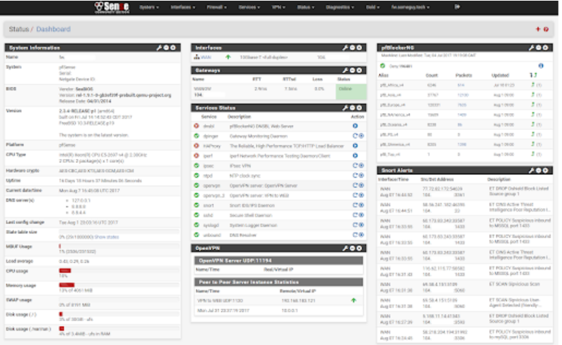The height and width of the screenshot is (345, 562).
Task: Click the CPU usage progress bar
Action: pos(119,271)
